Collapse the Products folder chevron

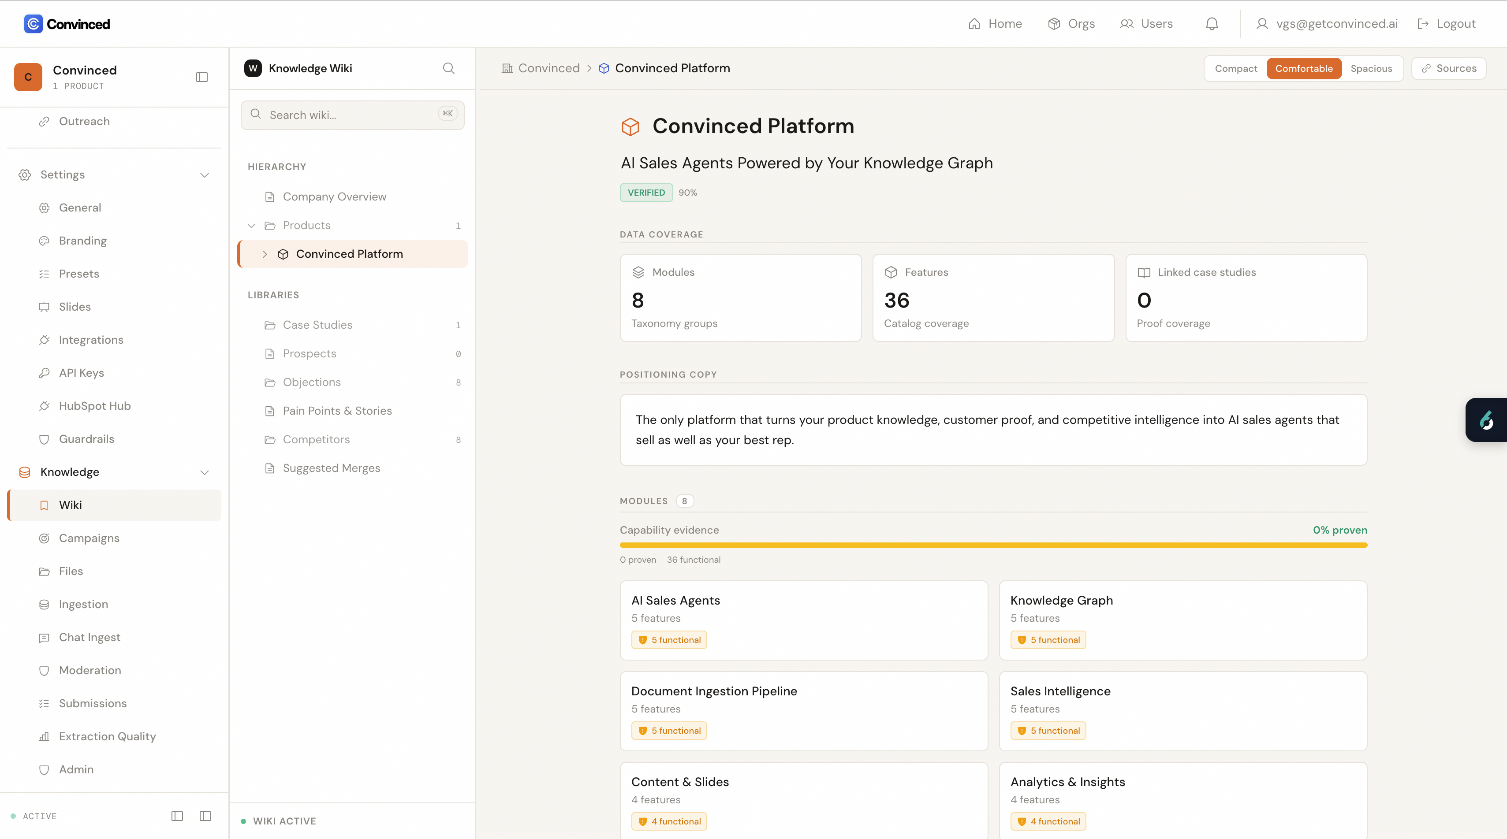tap(252, 226)
